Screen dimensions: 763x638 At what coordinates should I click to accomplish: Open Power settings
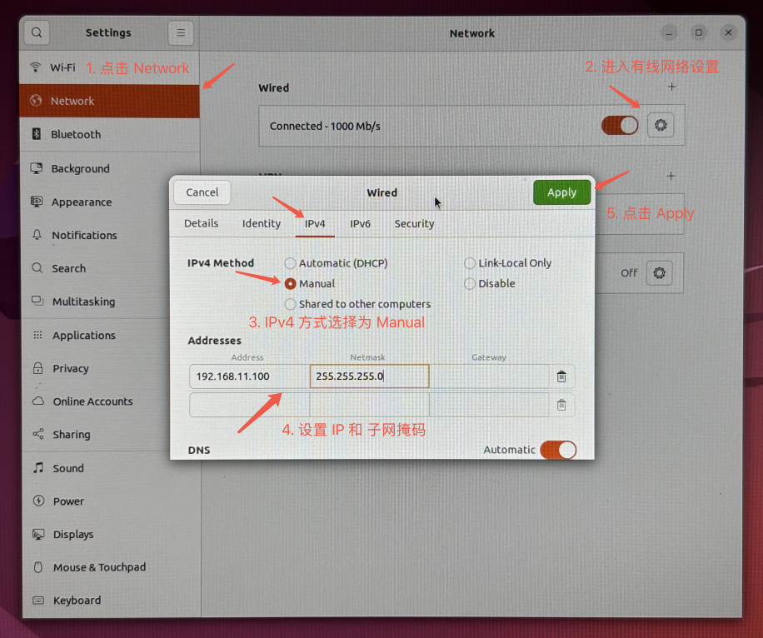pos(111,501)
